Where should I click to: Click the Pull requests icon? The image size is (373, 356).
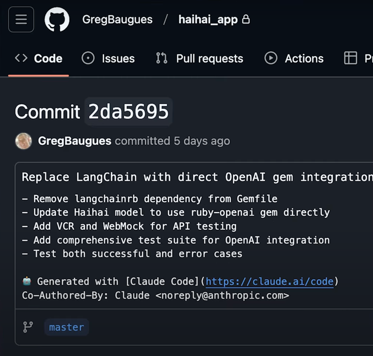161,58
